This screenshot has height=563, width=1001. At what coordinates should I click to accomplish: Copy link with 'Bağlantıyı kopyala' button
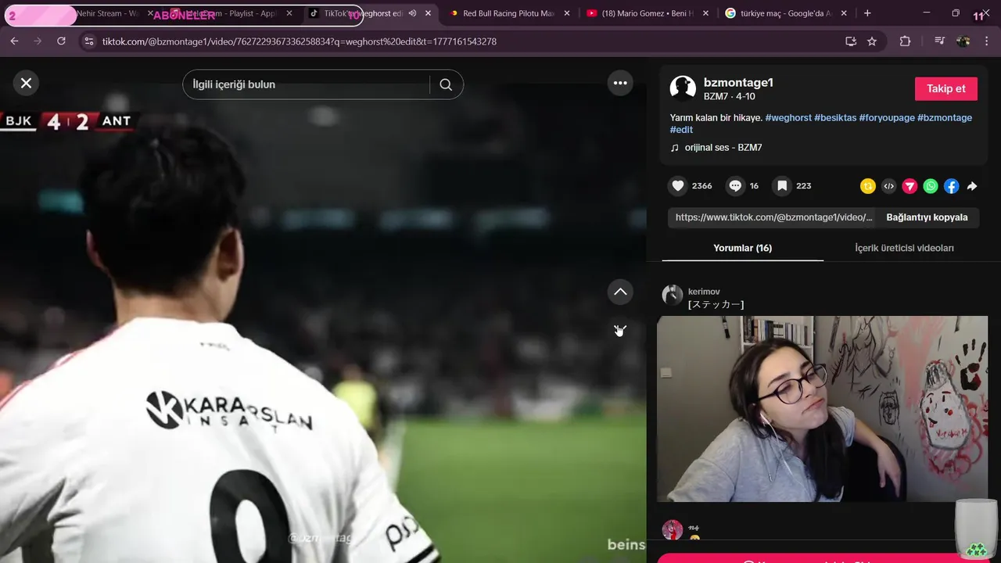point(927,217)
